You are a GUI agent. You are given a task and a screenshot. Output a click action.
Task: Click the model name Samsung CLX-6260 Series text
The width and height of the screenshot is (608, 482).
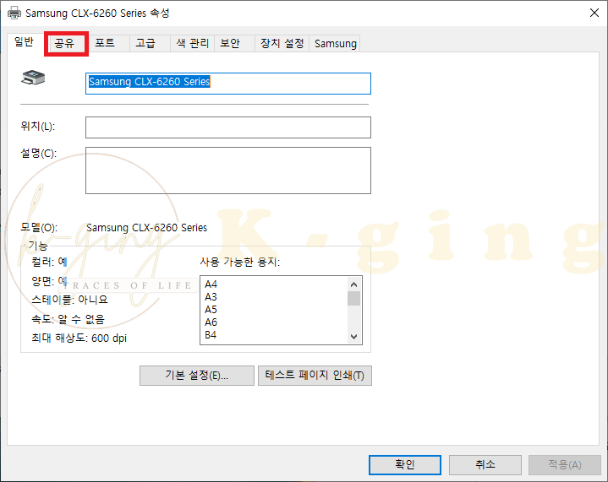tap(146, 228)
